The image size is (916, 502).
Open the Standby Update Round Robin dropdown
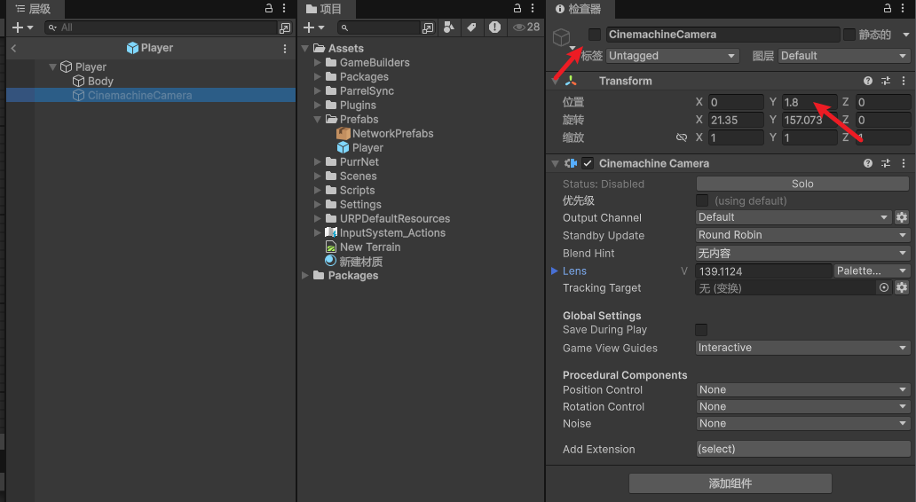[x=803, y=235]
